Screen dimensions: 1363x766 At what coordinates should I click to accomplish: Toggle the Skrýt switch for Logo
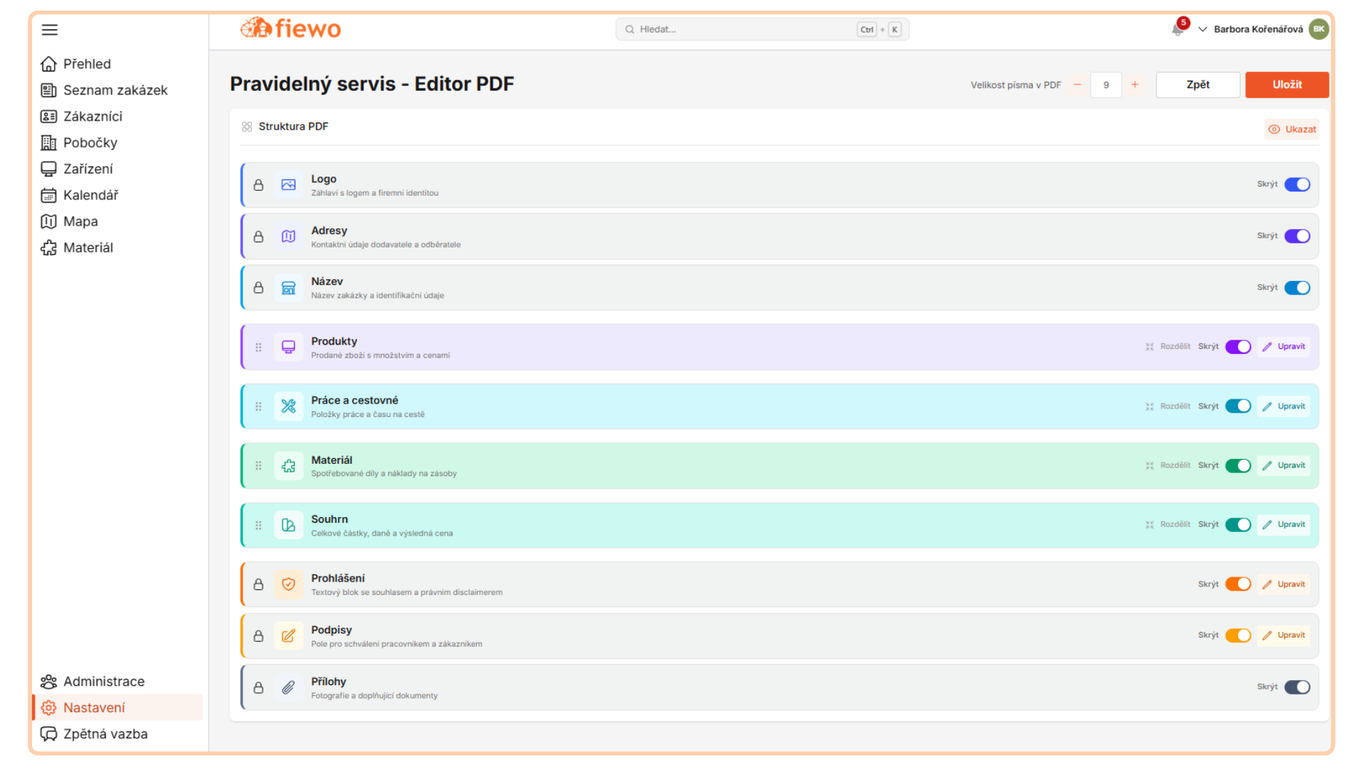click(1297, 184)
